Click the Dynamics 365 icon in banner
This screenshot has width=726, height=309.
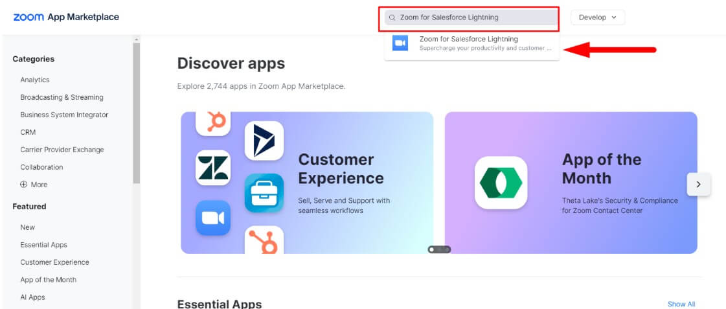[264, 141]
